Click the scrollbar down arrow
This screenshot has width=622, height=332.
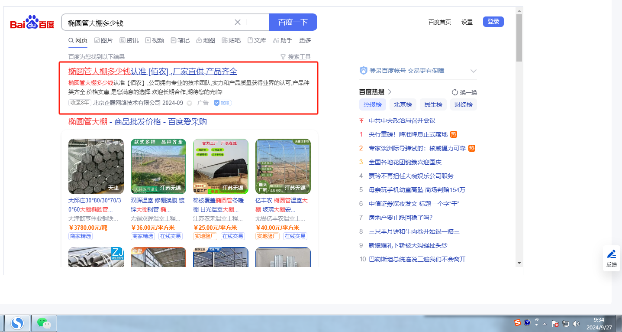pyautogui.click(x=519, y=263)
